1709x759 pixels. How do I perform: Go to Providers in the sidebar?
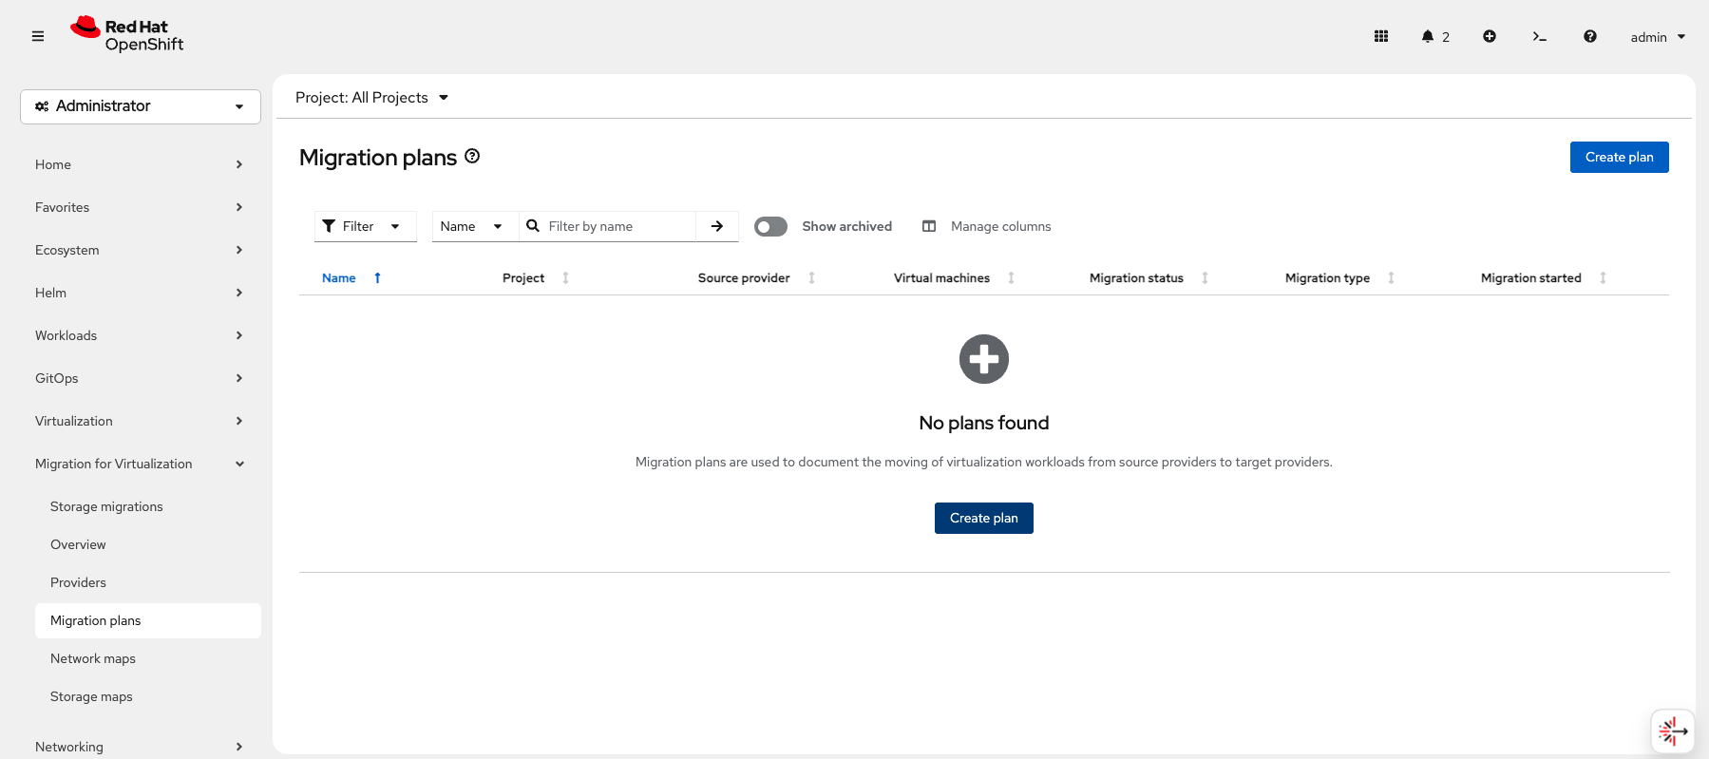(x=78, y=582)
